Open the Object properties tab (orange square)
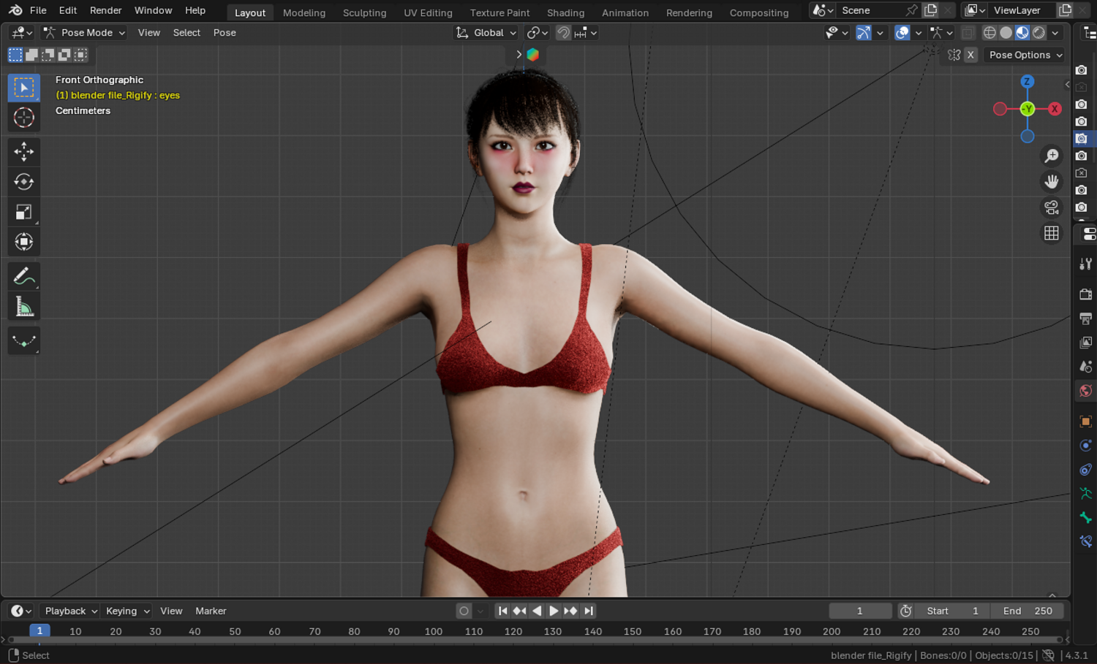Image resolution: width=1097 pixels, height=664 pixels. click(x=1086, y=421)
